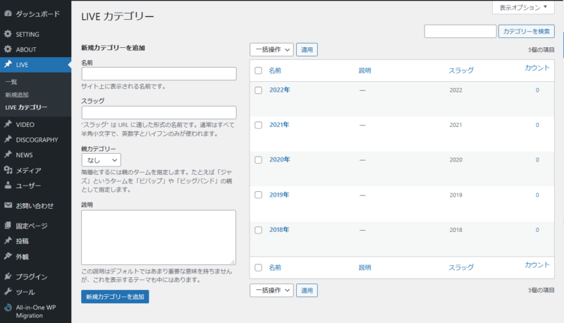564x323 pixels.
Task: Click the 名前 name input field
Action: pyautogui.click(x=159, y=74)
